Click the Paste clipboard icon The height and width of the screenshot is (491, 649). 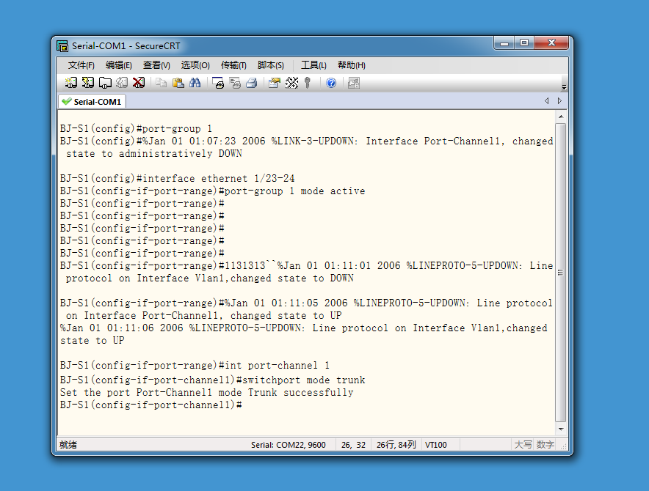pyautogui.click(x=178, y=83)
